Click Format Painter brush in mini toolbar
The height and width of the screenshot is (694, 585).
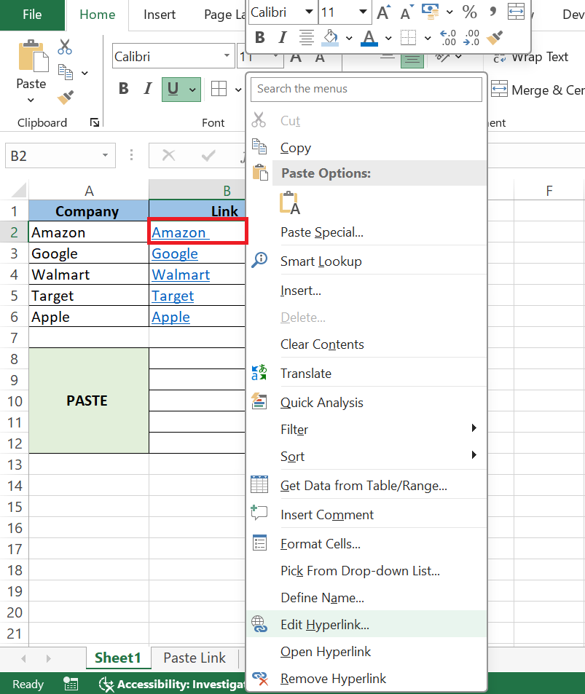coord(495,38)
